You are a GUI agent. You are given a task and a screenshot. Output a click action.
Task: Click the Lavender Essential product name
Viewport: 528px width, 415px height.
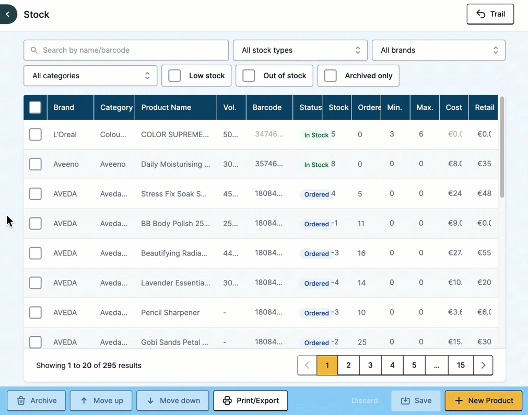click(x=175, y=283)
